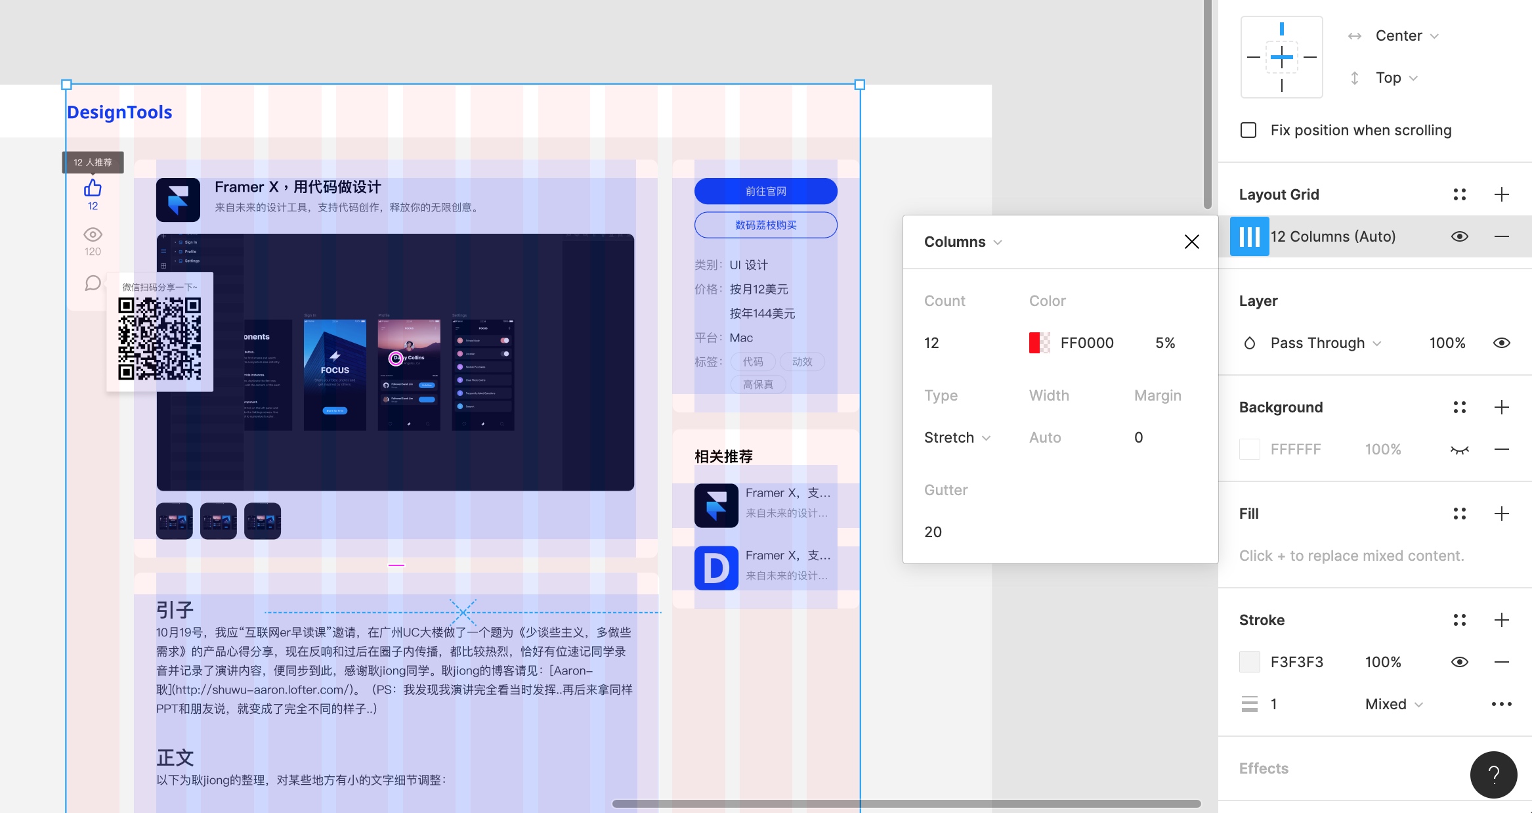The height and width of the screenshot is (813, 1532).
Task: Click the Gutter value 20 field
Action: [933, 532]
